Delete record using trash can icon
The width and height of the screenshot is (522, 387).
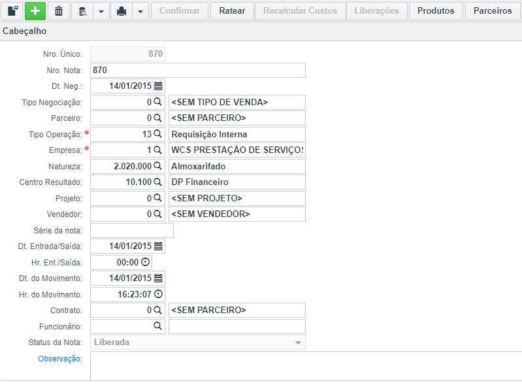pos(59,11)
